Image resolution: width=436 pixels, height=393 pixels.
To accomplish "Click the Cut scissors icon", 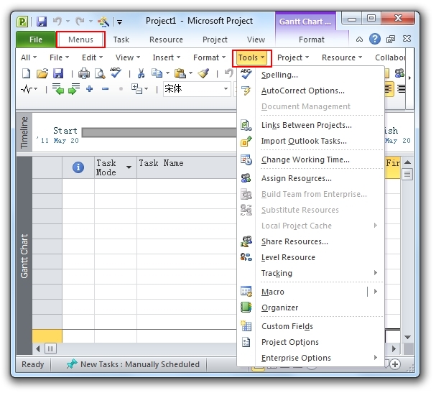I will 141,73.
